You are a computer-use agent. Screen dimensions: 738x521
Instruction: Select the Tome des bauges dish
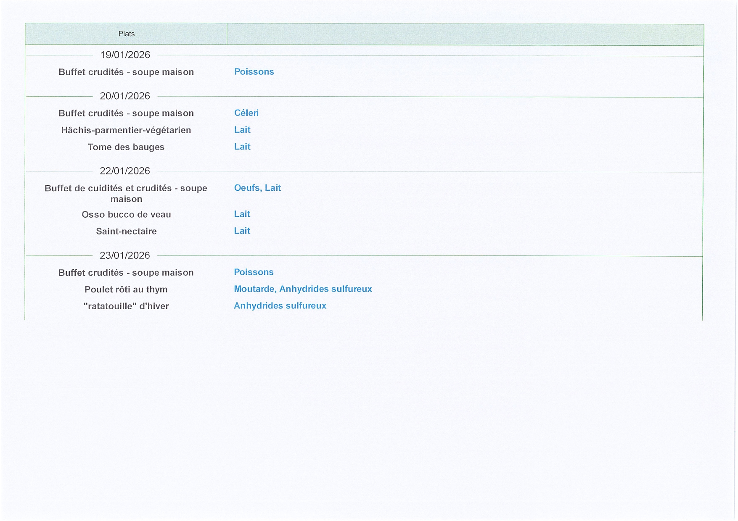tap(126, 147)
